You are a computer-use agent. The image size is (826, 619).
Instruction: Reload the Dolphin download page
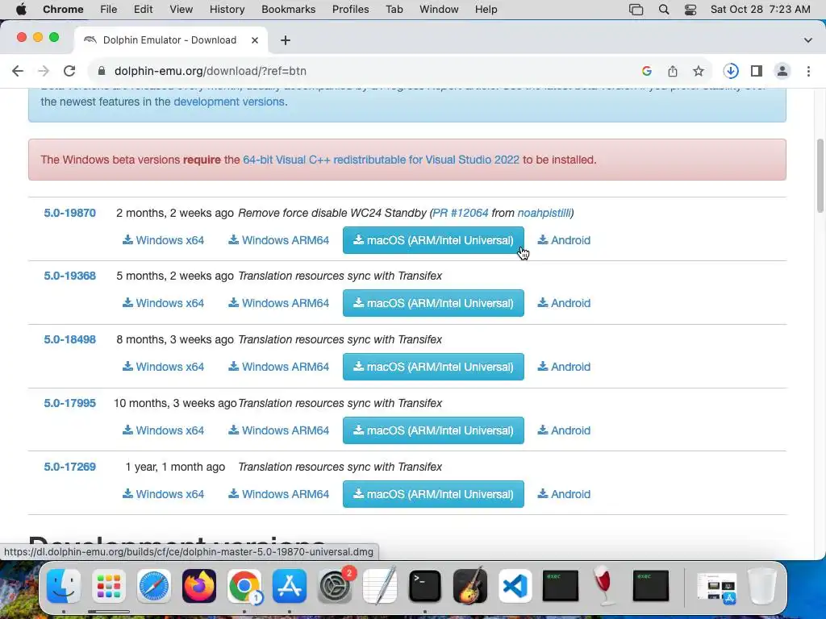69,71
